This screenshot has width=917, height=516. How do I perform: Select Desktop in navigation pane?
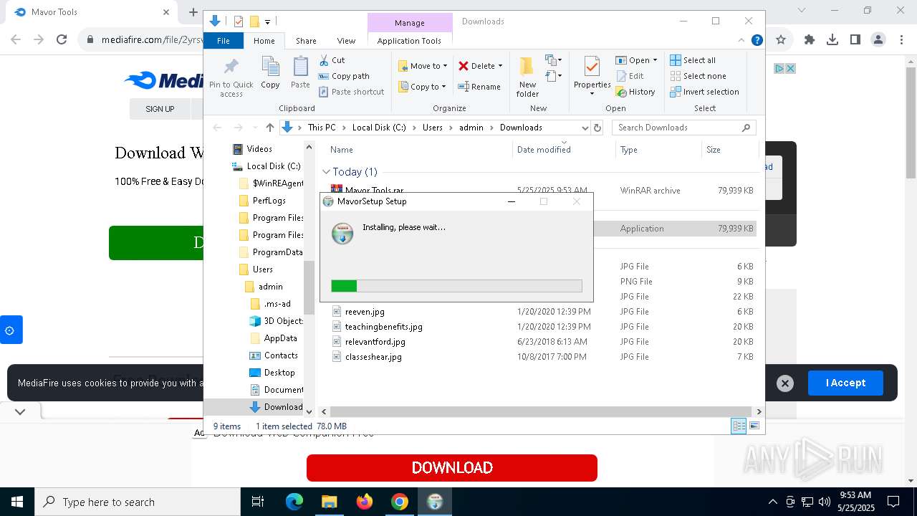click(279, 373)
